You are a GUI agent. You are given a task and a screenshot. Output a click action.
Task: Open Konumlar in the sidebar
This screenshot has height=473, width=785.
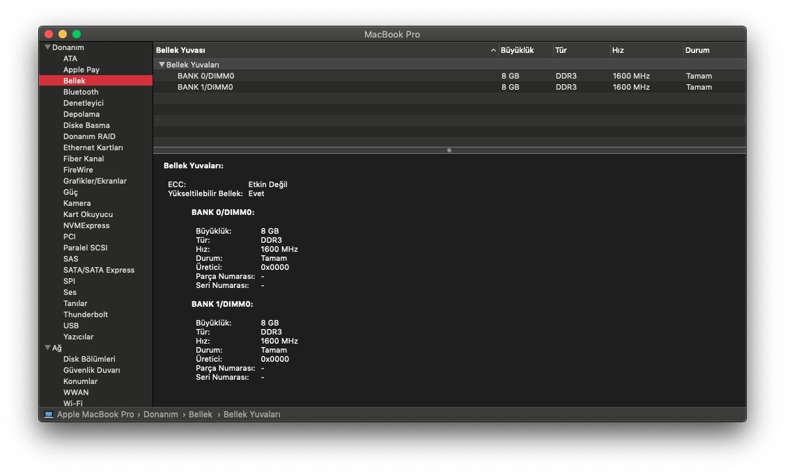pos(80,381)
